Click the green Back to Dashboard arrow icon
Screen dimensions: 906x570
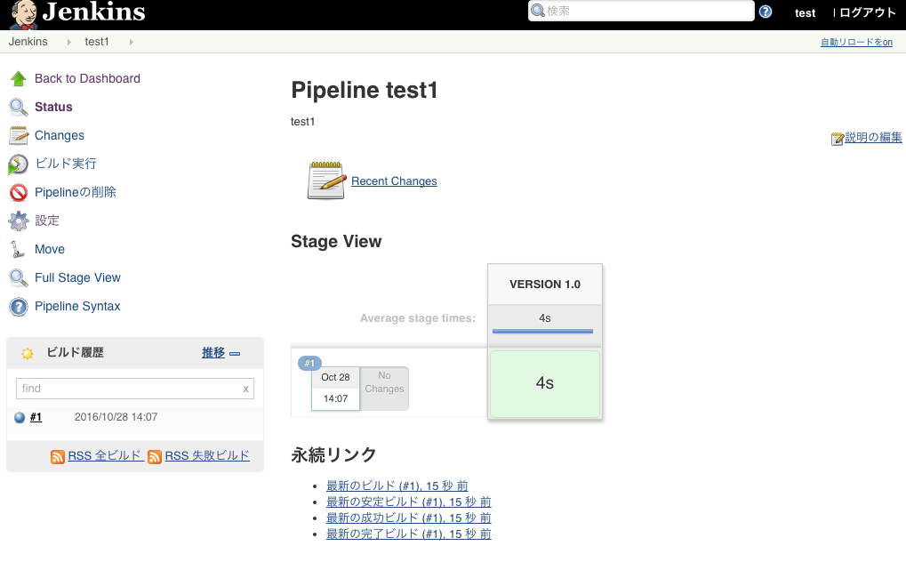click(x=19, y=78)
